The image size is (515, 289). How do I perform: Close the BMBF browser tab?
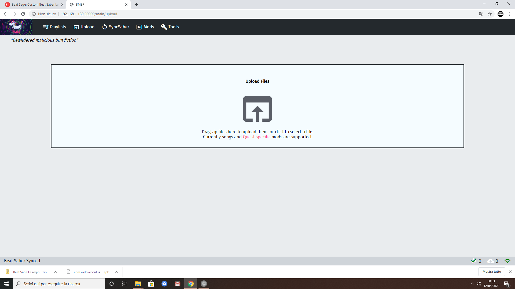(126, 5)
